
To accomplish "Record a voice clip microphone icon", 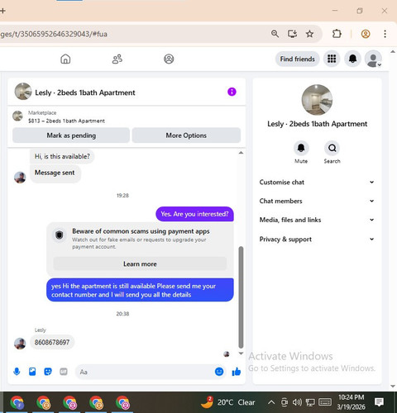I will 17,372.
